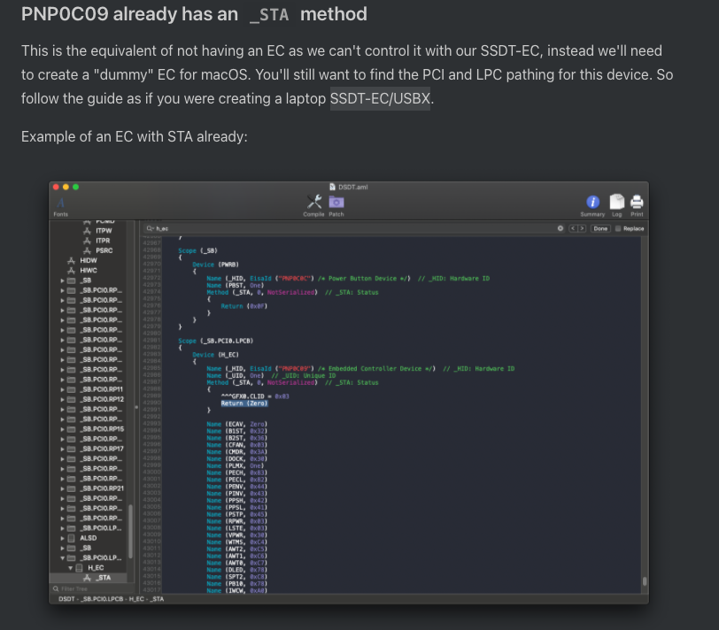Expand the _SB.PCI0.RP11 tree node
Image resolution: width=719 pixels, height=630 pixels.
tap(62, 389)
